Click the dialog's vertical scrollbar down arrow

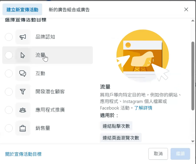pyautogui.click(x=193, y=141)
